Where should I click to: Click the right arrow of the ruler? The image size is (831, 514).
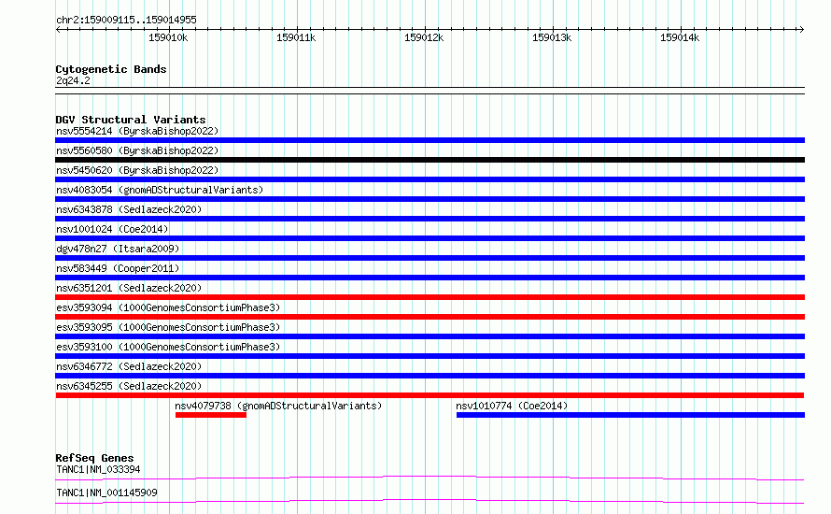(x=801, y=29)
